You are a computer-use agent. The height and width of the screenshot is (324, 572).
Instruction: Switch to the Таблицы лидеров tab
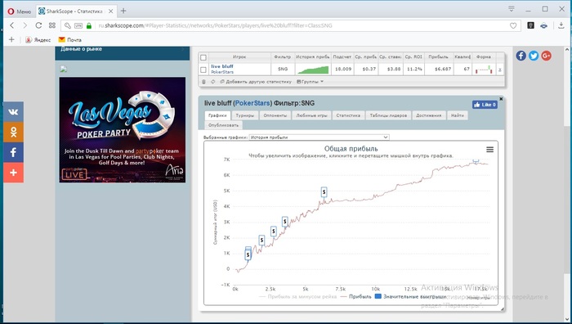tap(388, 115)
